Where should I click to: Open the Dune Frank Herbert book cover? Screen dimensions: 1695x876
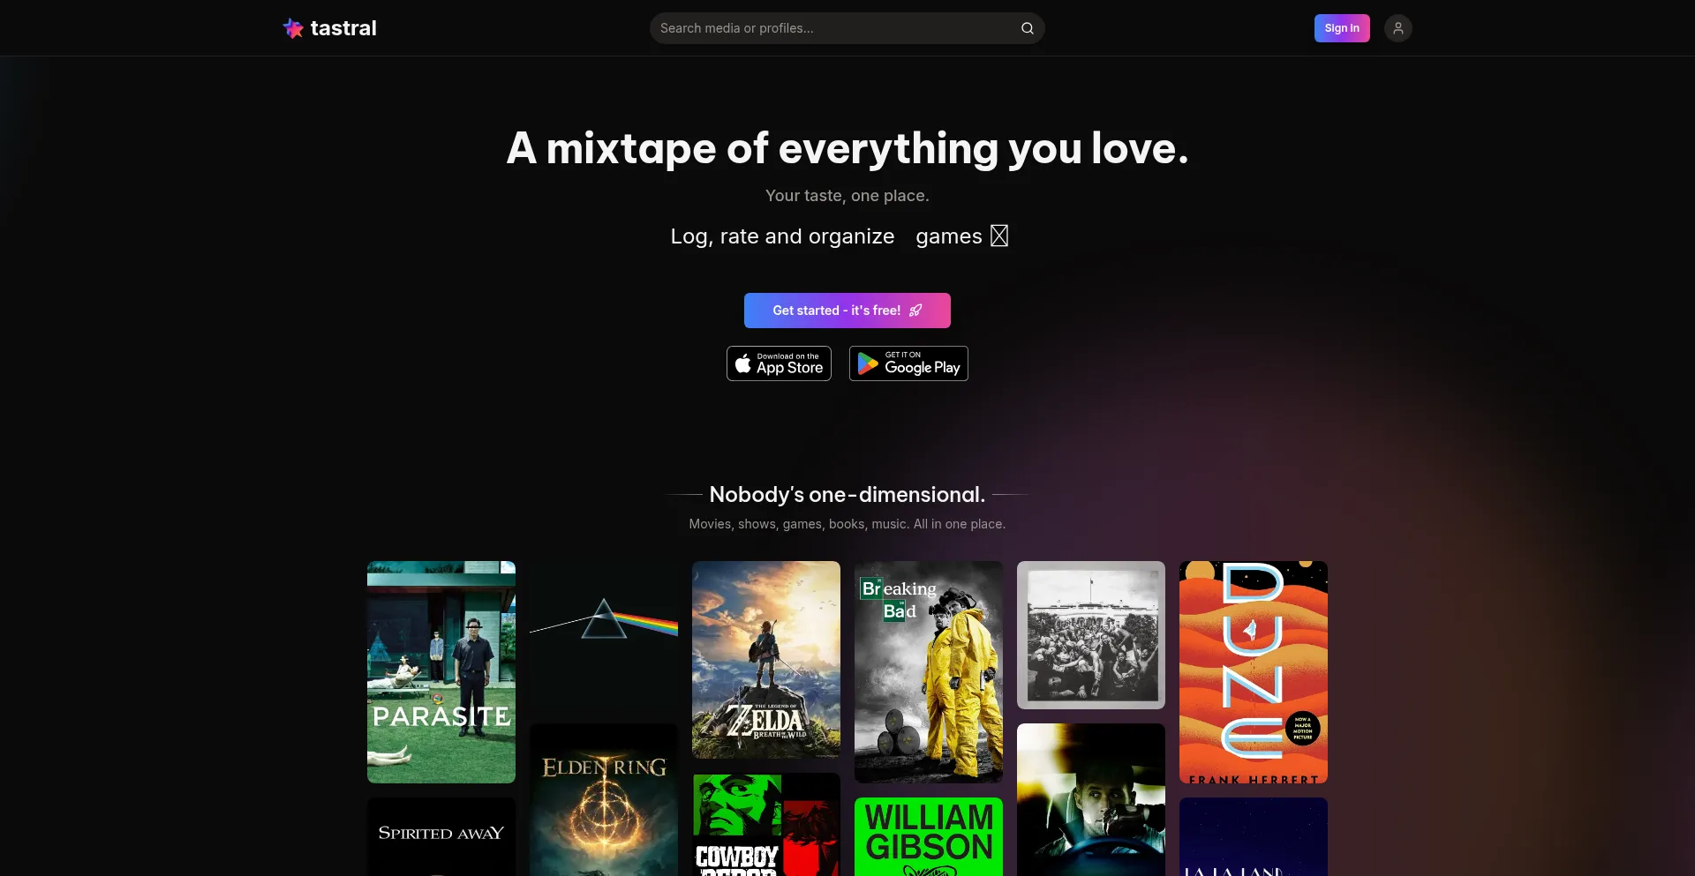[x=1254, y=672]
